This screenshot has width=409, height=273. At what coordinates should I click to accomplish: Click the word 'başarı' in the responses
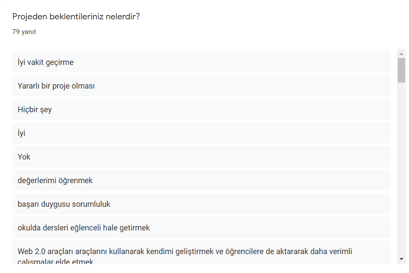tap(28, 204)
